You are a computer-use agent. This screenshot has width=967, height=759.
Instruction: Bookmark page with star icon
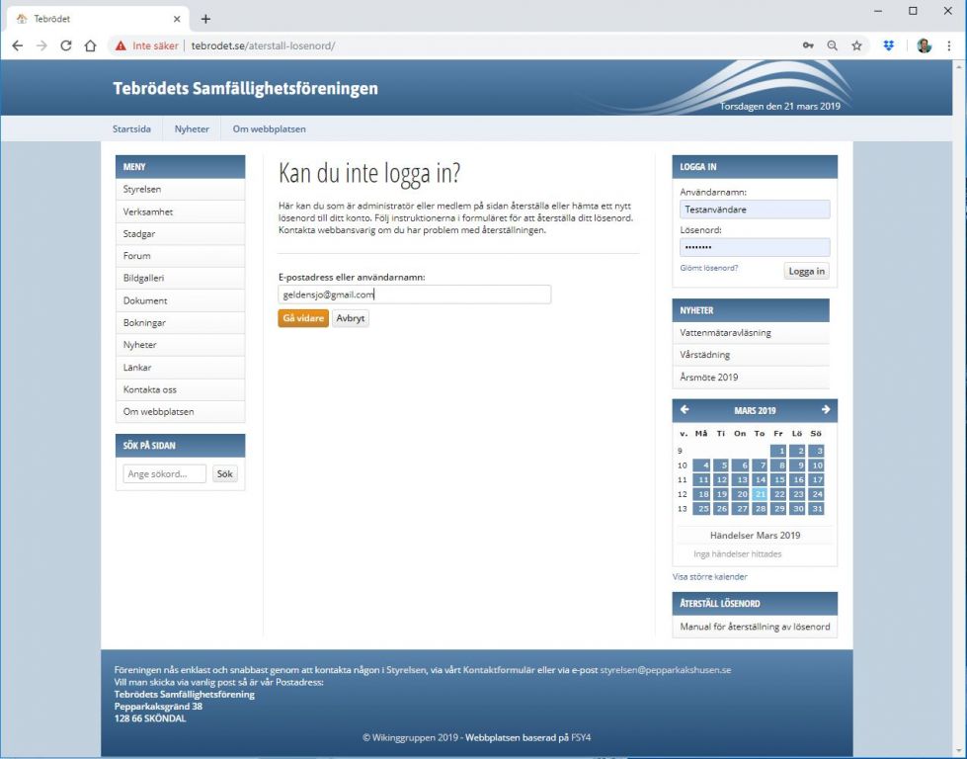click(x=856, y=45)
